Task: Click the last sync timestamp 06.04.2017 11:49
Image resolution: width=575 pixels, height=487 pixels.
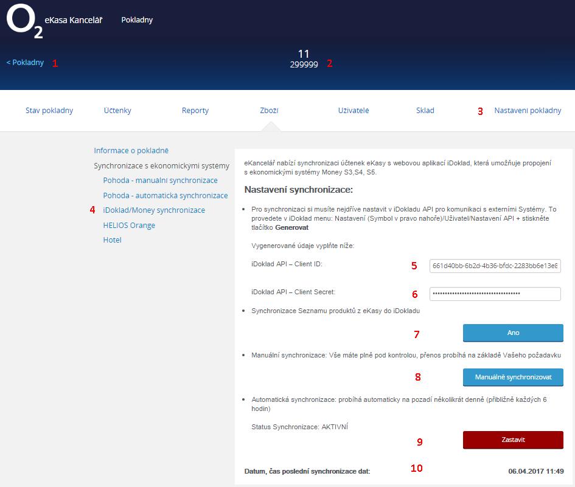Action: [536, 471]
